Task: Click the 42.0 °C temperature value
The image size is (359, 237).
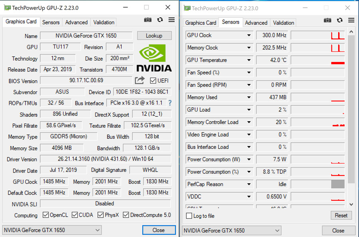Action: (272, 60)
